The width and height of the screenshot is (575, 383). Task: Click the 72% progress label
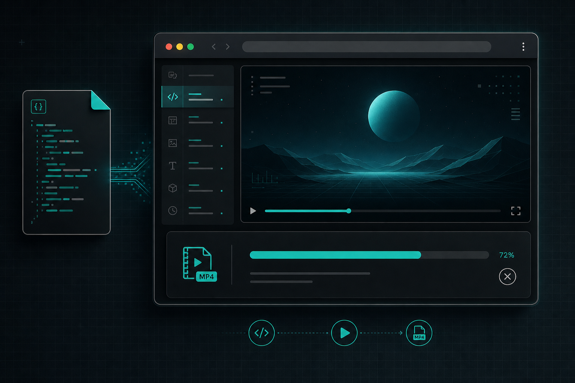click(506, 255)
